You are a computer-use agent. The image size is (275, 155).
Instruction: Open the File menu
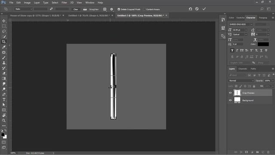tap(11, 3)
